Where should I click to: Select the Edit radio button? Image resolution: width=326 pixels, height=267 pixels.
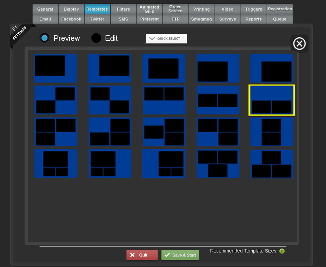click(x=96, y=38)
